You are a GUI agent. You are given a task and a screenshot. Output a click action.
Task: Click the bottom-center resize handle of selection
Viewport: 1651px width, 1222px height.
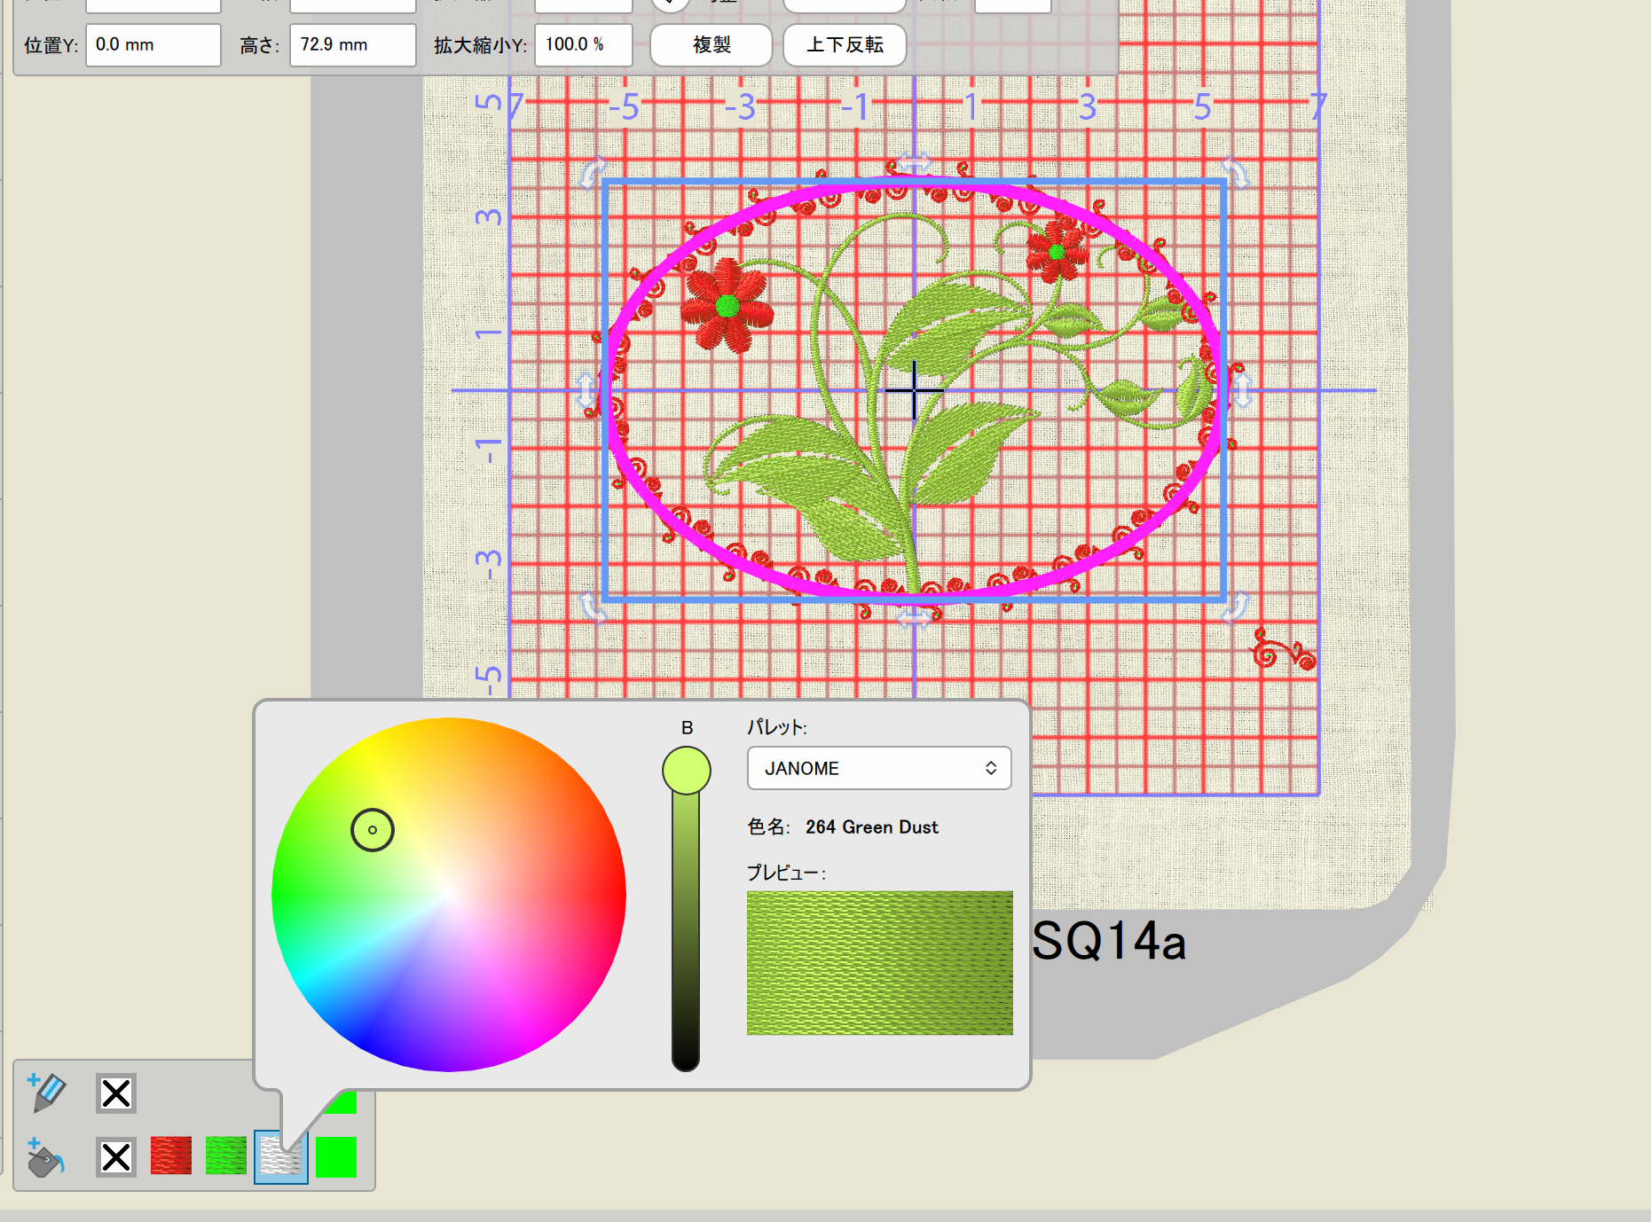pos(914,617)
